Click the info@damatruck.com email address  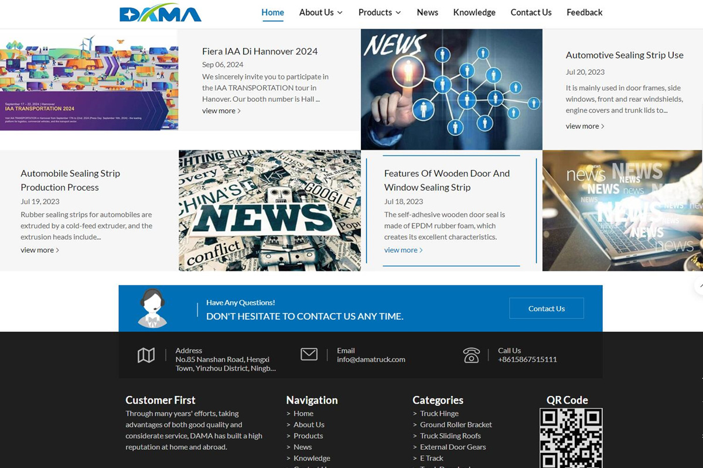pyautogui.click(x=371, y=359)
